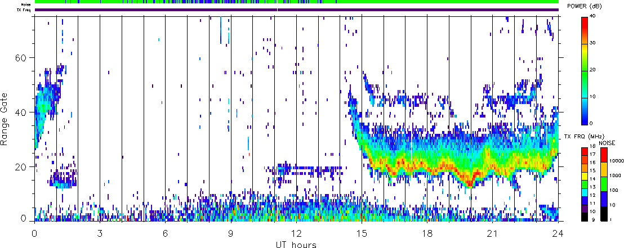
Task: Click the small "TX Freq" label at the top left
Action: [x=25, y=10]
